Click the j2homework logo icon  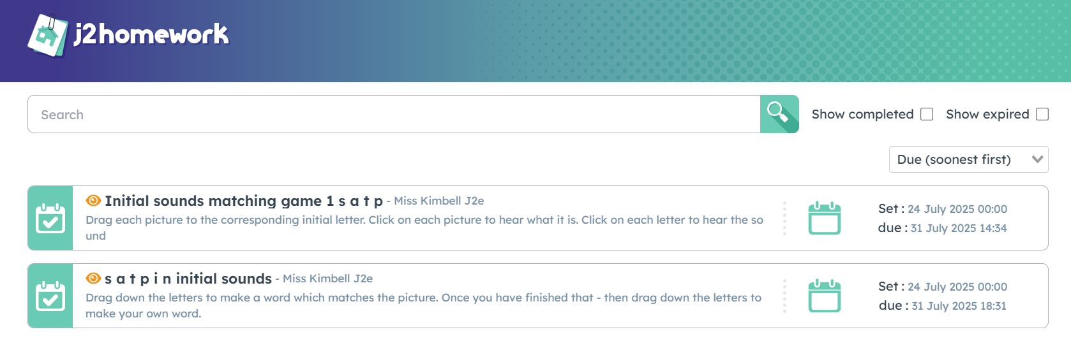tap(48, 36)
